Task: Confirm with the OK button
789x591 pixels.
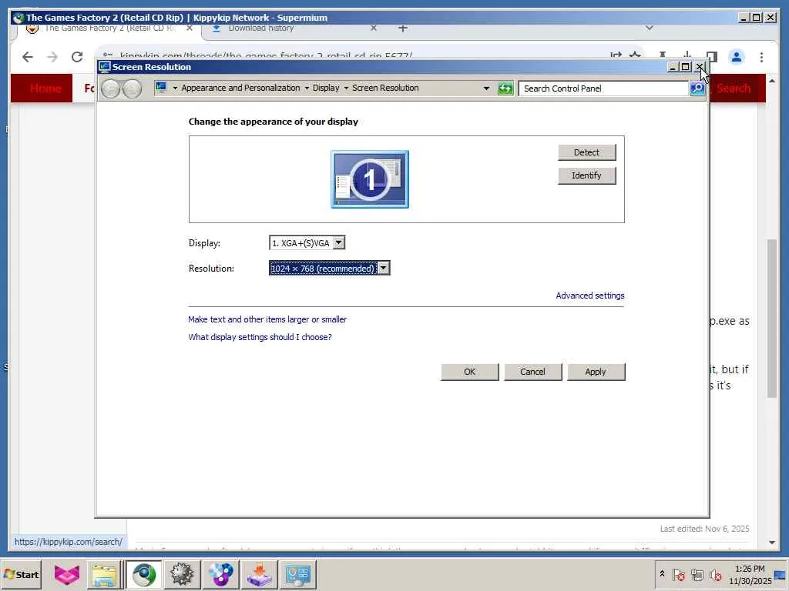Action: click(469, 372)
